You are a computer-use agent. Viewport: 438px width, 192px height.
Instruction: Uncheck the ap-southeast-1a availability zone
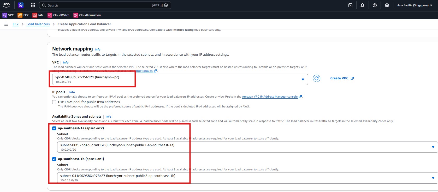(54, 128)
